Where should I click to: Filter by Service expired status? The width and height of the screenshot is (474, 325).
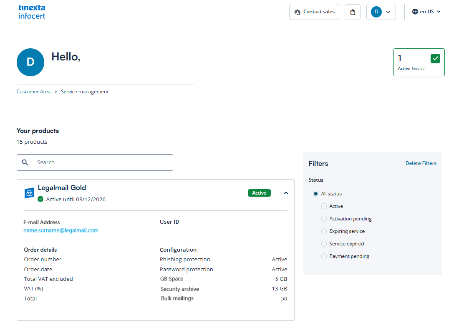324,244
